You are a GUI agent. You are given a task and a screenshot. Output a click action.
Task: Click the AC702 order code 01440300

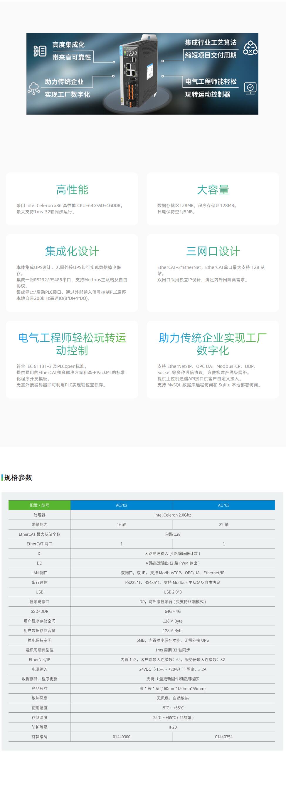point(122,737)
